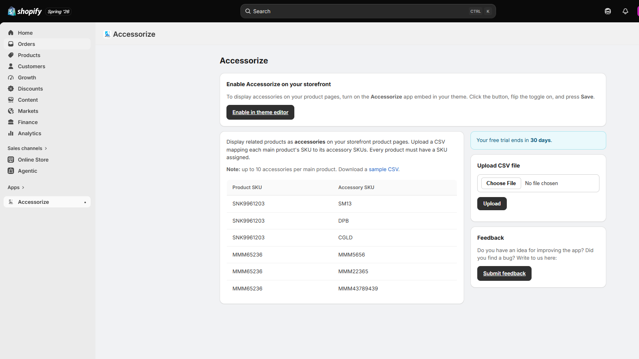The image size is (639, 359).
Task: Select accessory SKU cell DPB
Action: [x=343, y=221]
